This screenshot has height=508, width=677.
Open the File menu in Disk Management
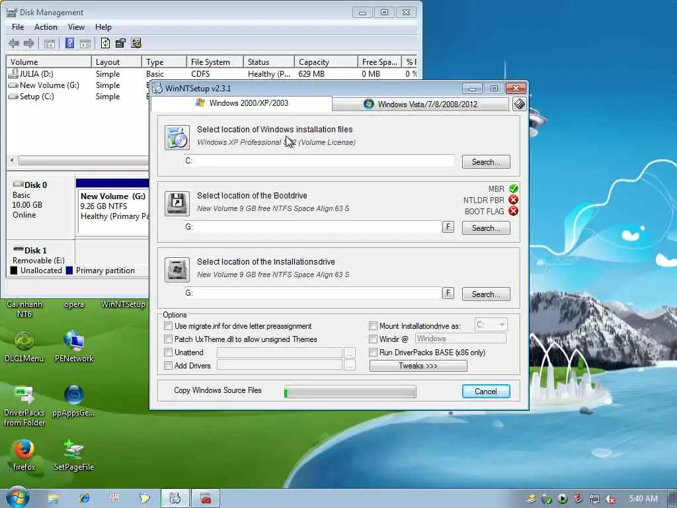tap(18, 26)
